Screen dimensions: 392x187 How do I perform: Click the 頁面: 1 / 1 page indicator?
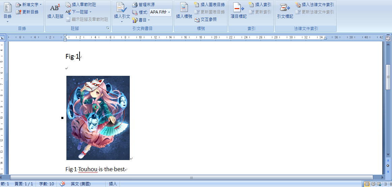click(x=24, y=184)
